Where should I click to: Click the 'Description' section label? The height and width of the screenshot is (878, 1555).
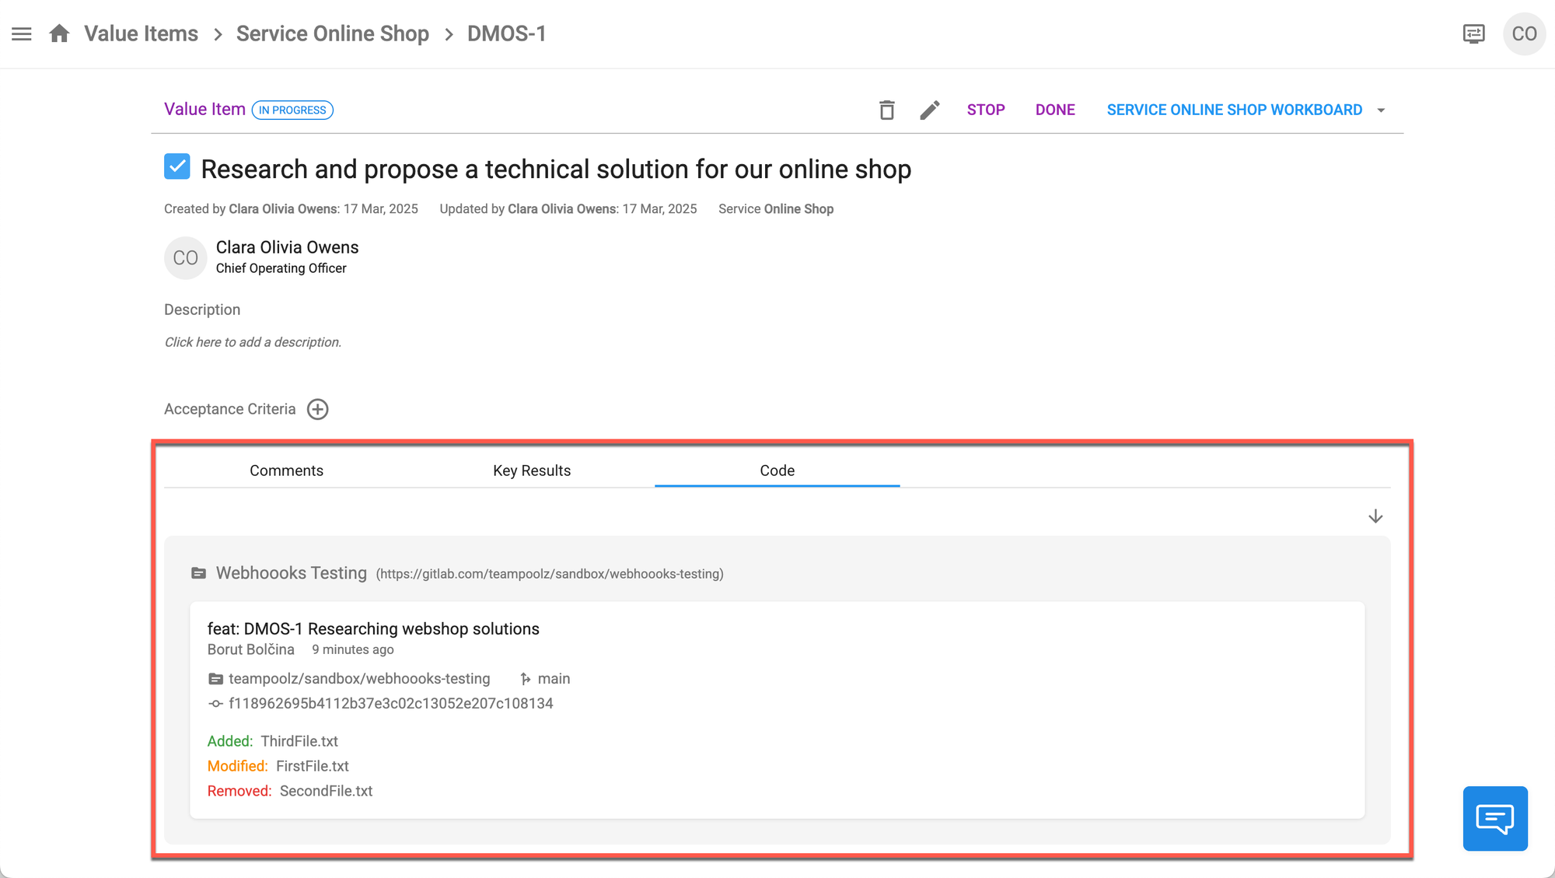(x=202, y=310)
